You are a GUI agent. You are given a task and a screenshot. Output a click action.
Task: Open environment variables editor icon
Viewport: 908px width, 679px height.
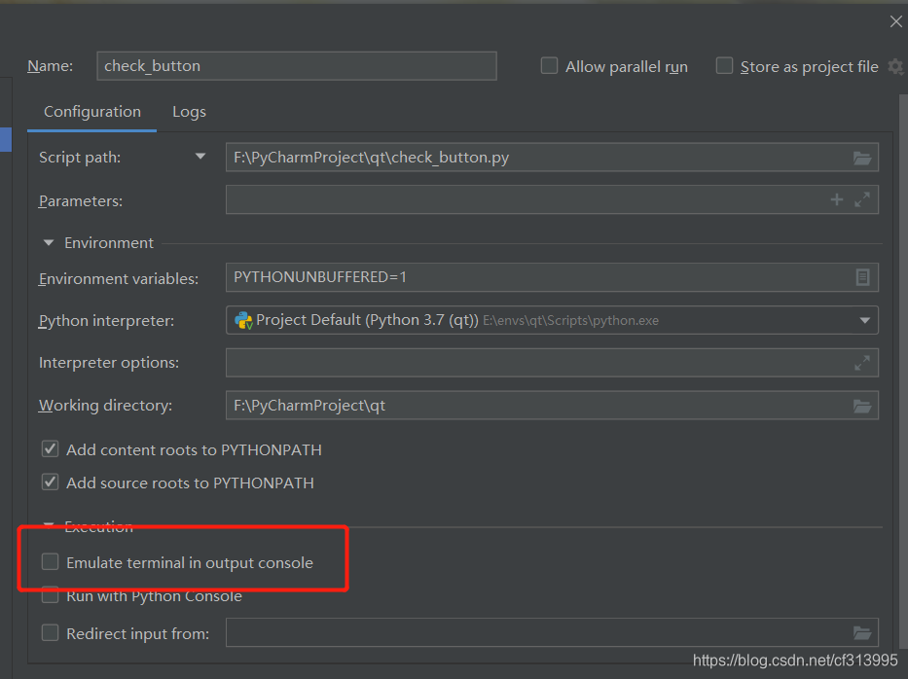coord(862,277)
